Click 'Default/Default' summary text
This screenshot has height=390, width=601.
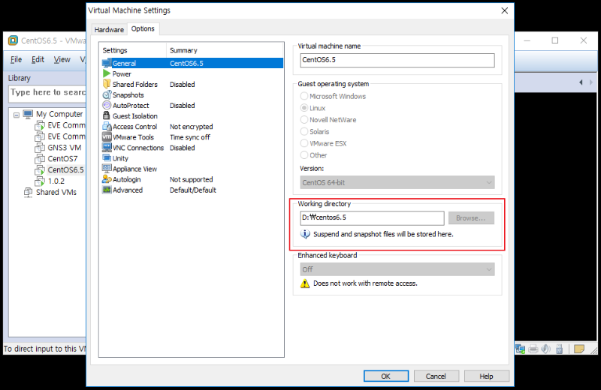click(193, 190)
